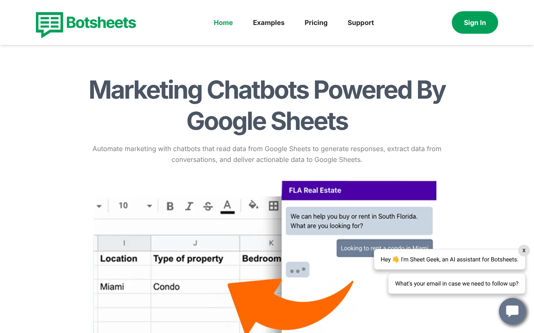This screenshot has width=534, height=333.
Task: Apply italic formatting using the toolbar icon
Action: click(x=189, y=206)
